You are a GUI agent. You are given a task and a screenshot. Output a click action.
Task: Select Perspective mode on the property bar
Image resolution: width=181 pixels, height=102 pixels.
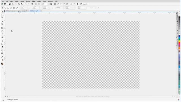click(17, 8)
